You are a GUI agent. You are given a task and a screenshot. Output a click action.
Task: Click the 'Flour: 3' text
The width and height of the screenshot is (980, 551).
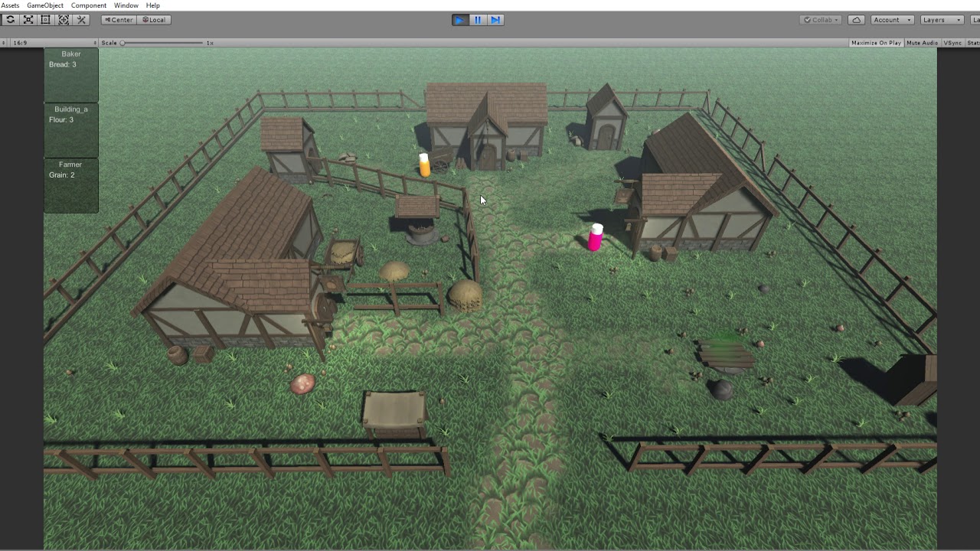pos(61,119)
